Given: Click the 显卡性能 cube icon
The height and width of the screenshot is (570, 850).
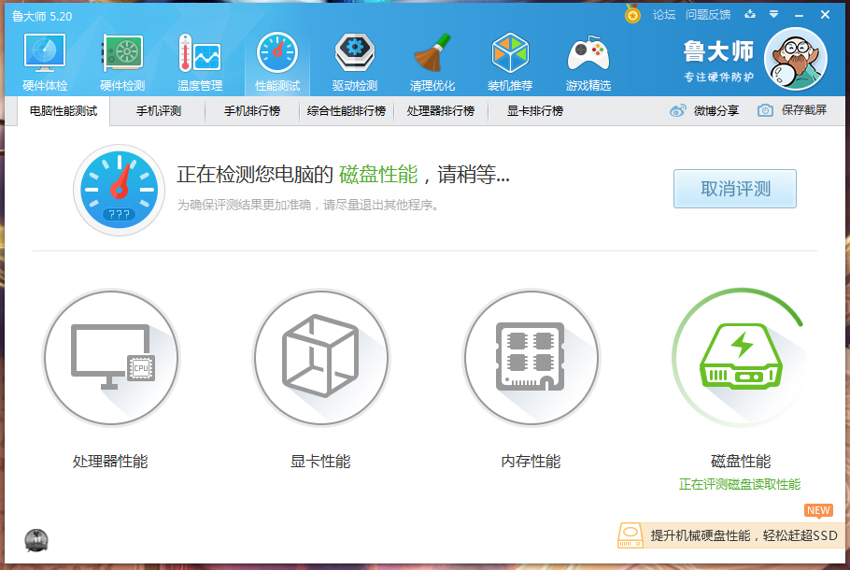Looking at the screenshot, I should [x=321, y=356].
